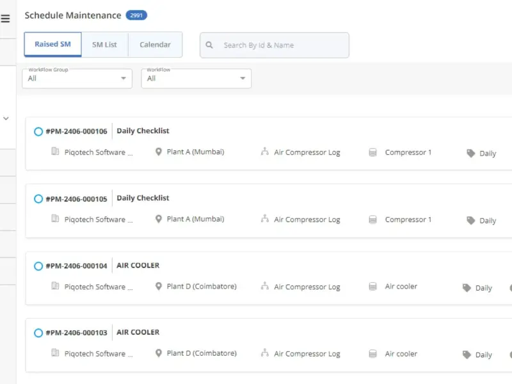512x384 pixels.
Task: Switch to the Calendar tab
Action: coord(155,45)
